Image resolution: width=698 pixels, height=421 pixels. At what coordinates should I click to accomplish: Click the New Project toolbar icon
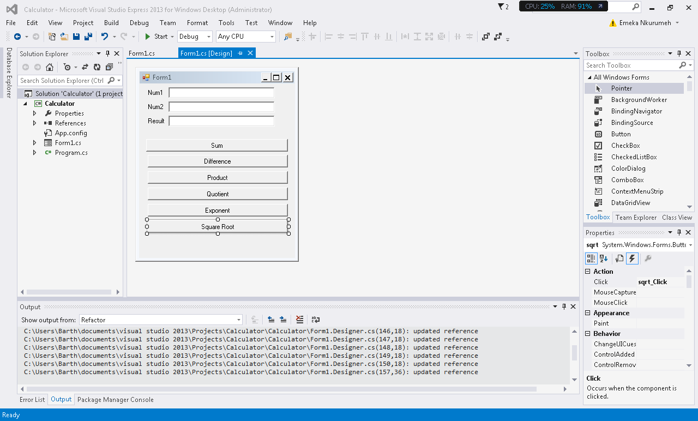click(52, 37)
